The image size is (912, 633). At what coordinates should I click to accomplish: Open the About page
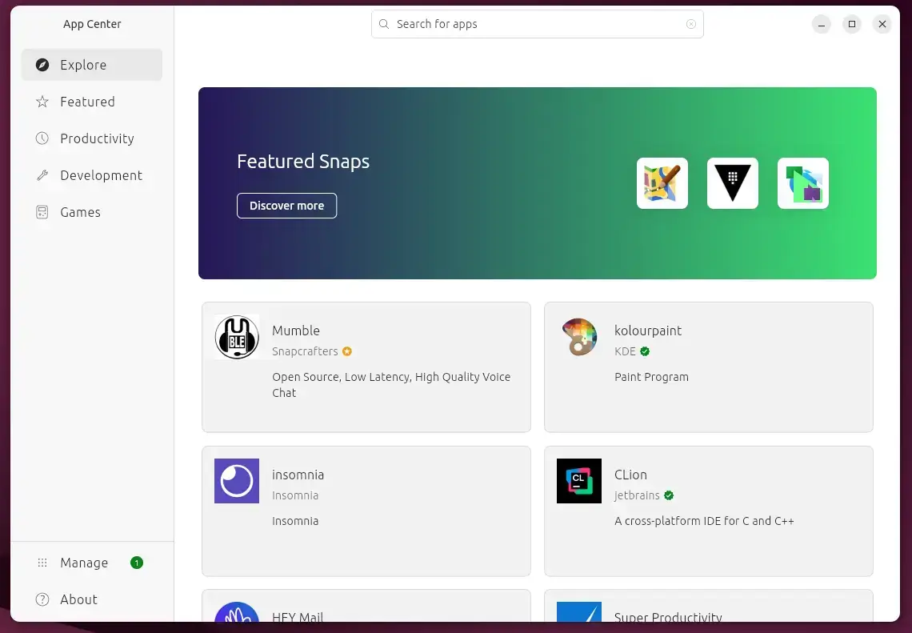(78, 599)
